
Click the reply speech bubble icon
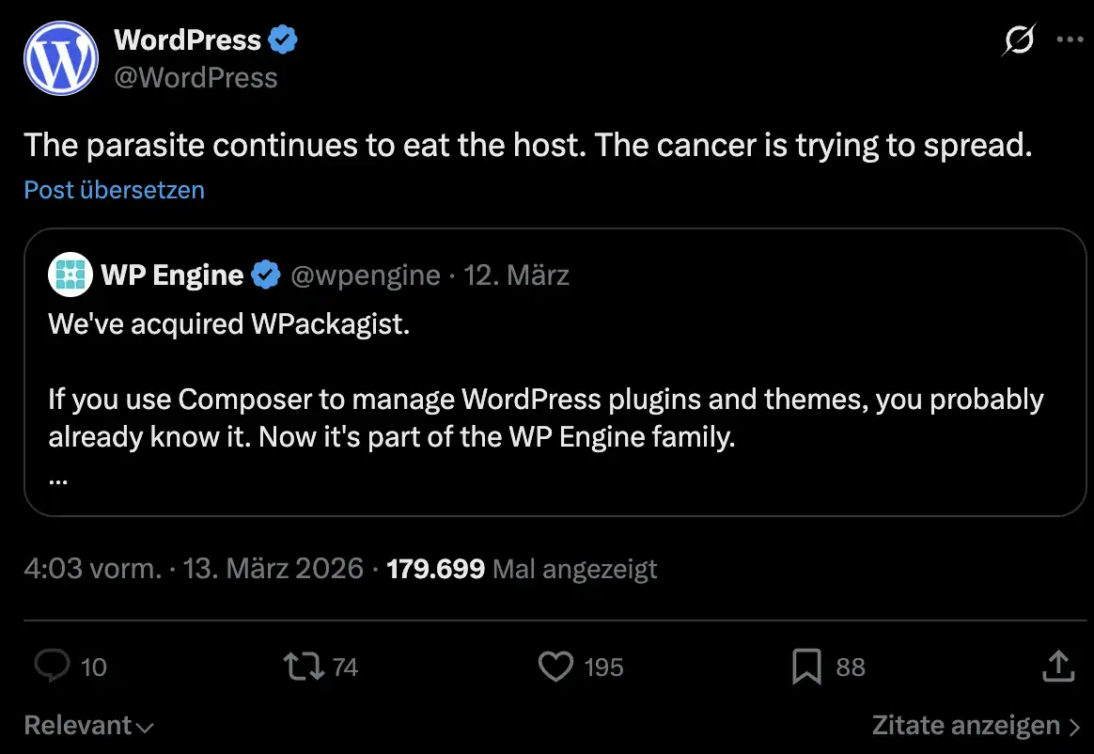(x=53, y=667)
